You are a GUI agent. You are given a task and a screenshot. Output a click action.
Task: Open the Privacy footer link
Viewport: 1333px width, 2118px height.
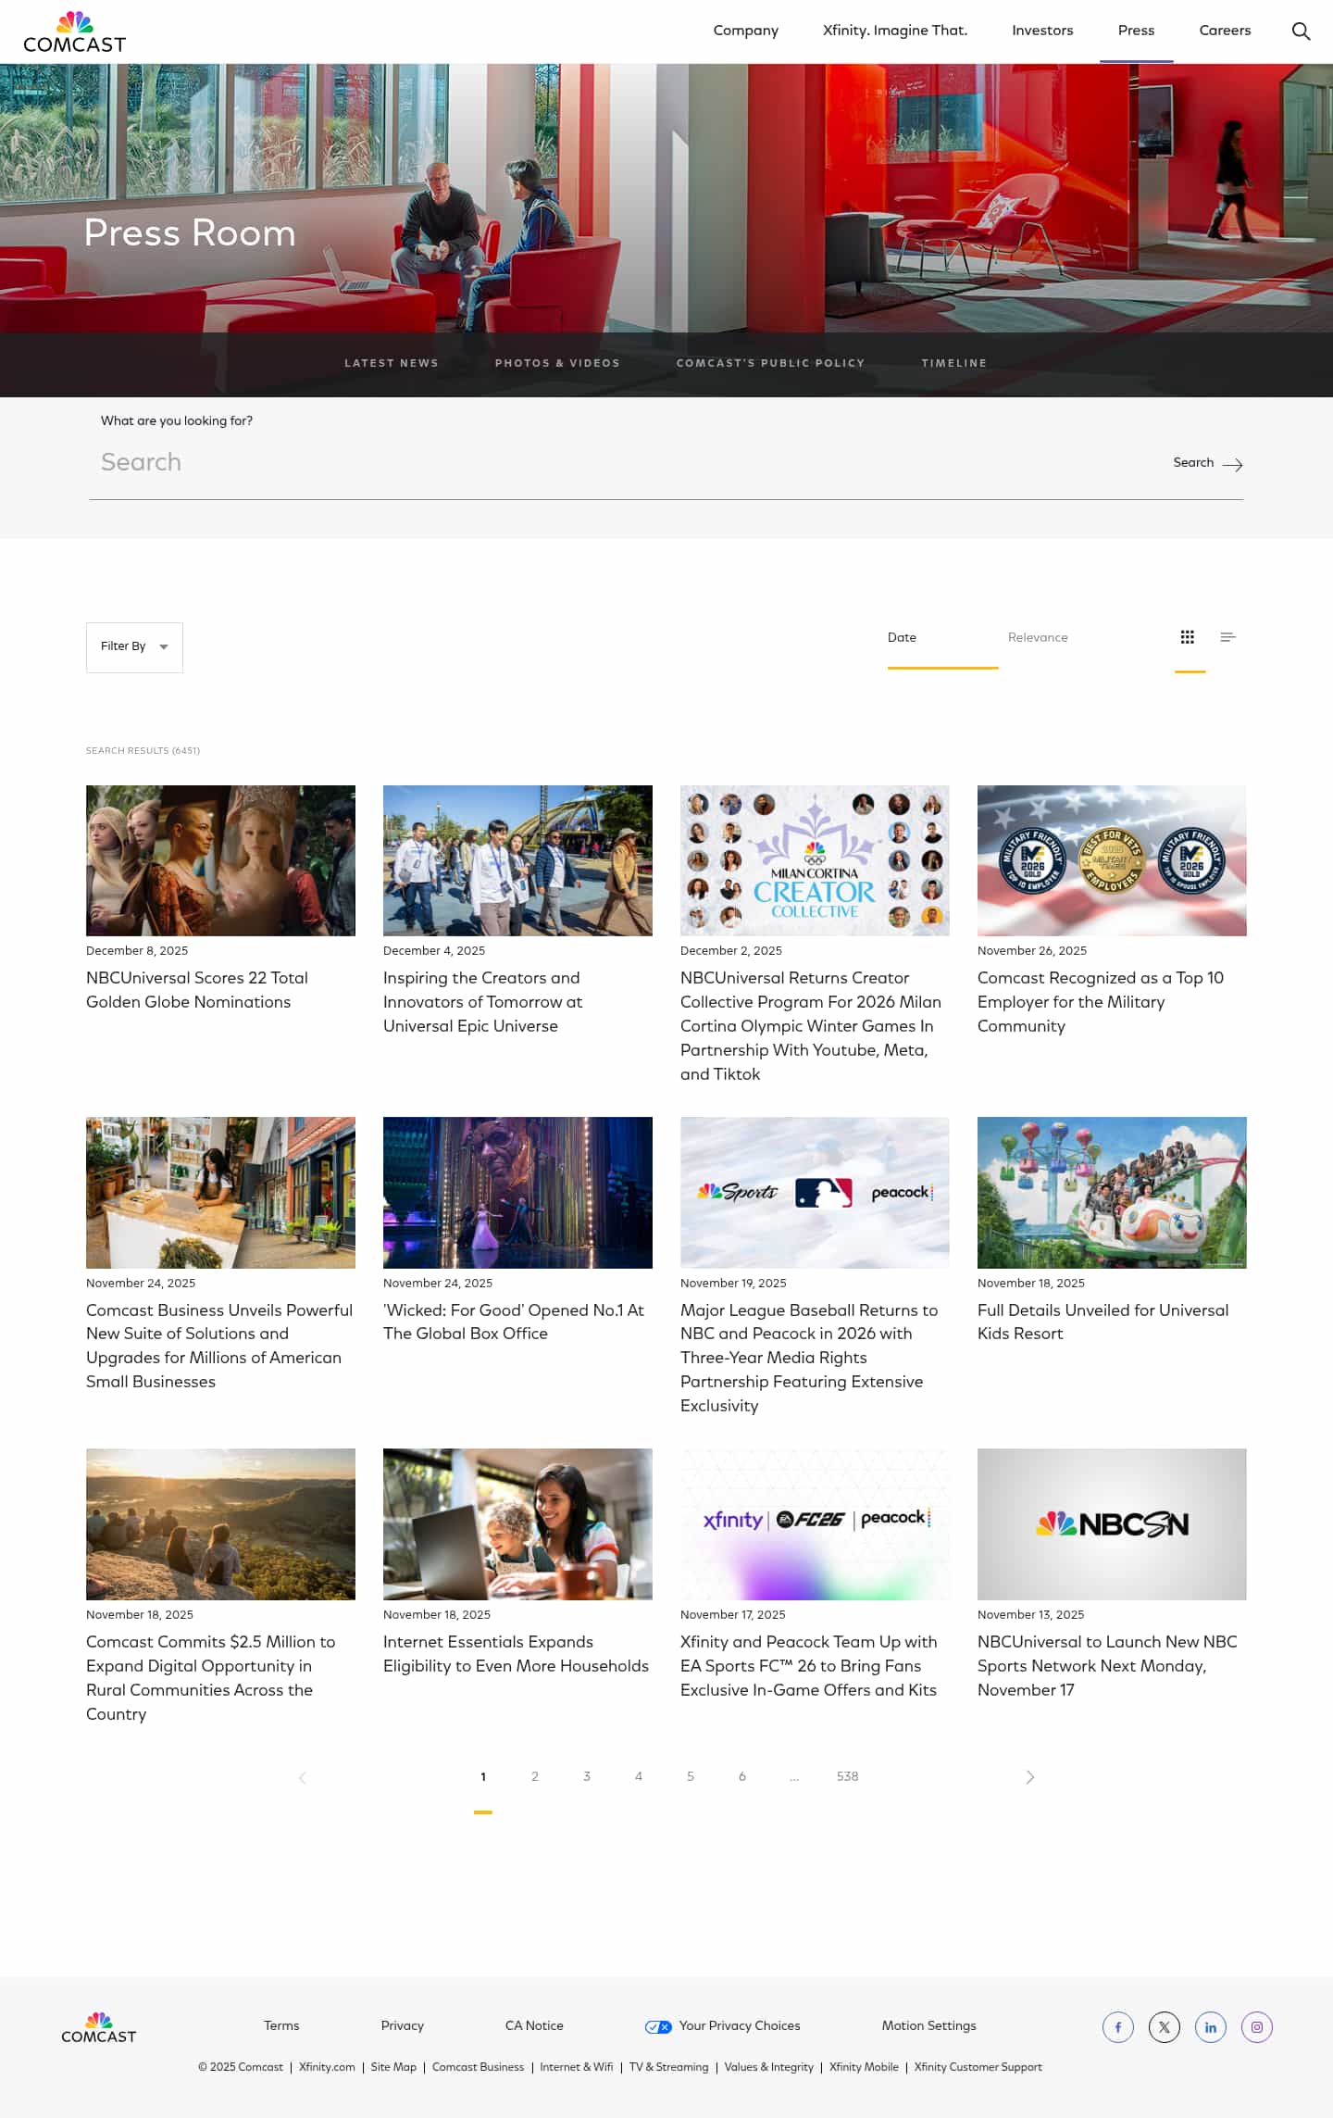tap(403, 2026)
